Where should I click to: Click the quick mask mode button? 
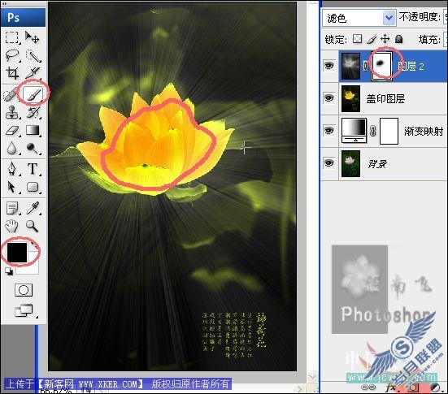point(24,290)
